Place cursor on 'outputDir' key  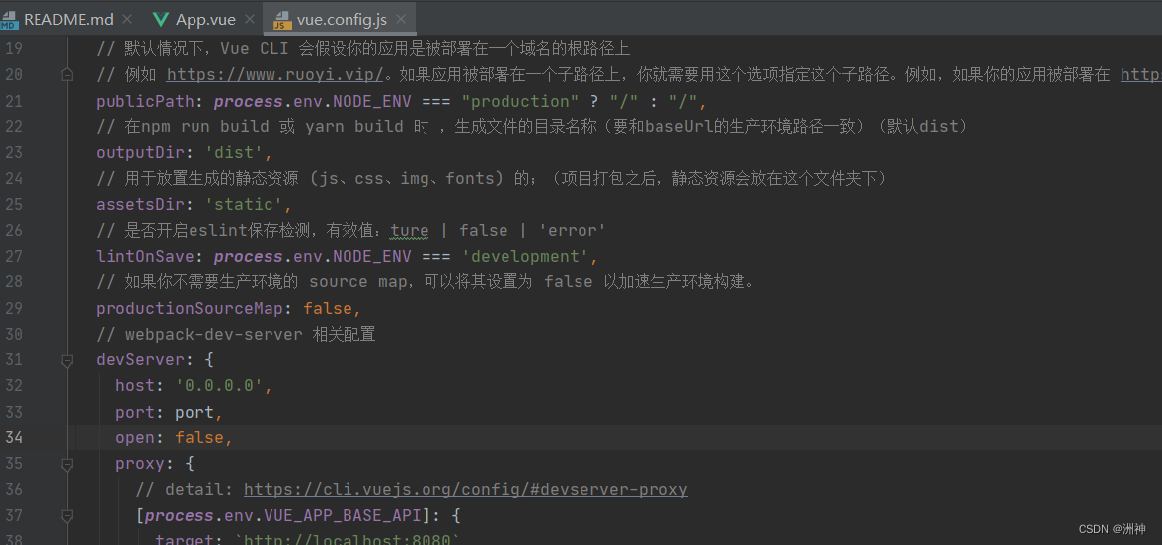140,153
